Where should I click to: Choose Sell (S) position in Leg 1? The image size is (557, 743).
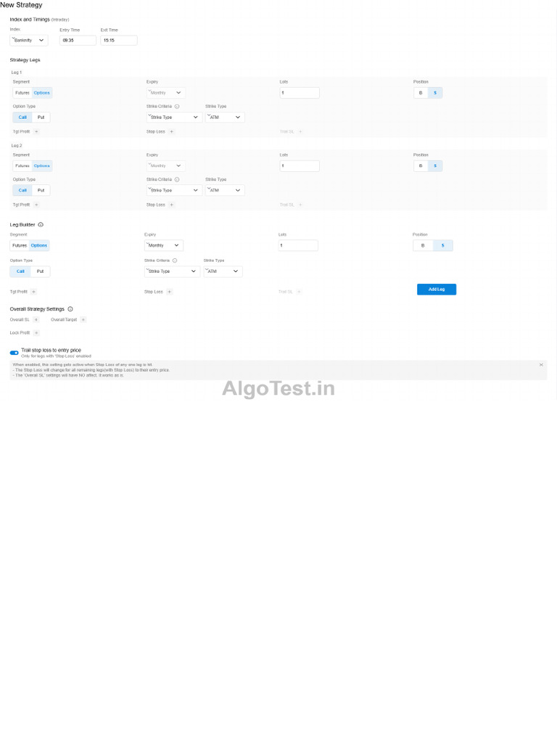(x=435, y=93)
